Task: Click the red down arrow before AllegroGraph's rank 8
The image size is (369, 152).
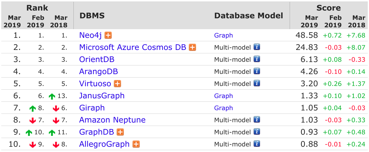Action: click(x=56, y=145)
